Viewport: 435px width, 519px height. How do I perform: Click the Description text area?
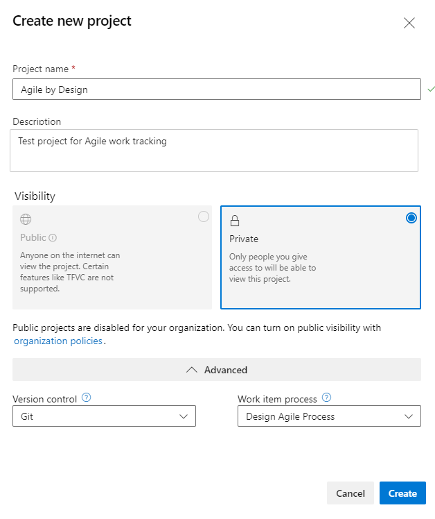pos(214,151)
